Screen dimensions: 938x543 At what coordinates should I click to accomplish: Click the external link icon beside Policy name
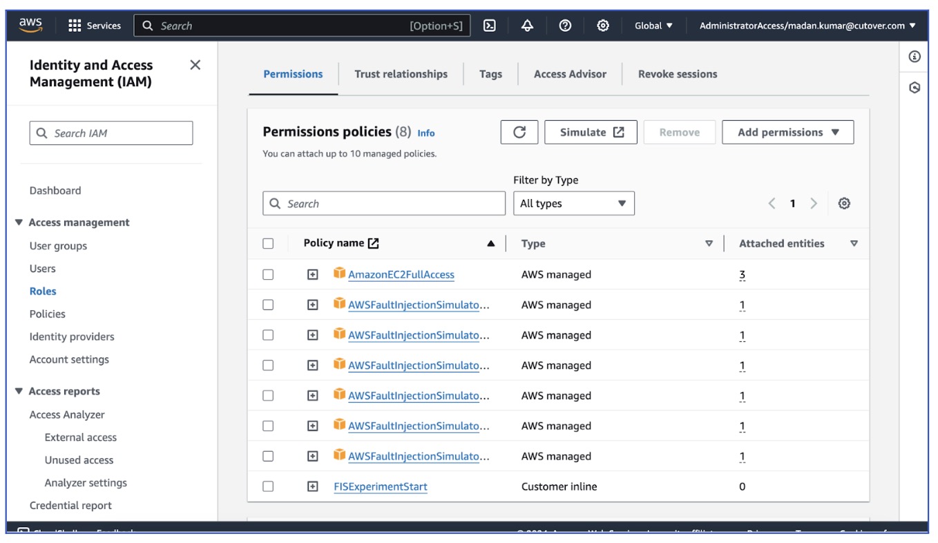pyautogui.click(x=374, y=243)
